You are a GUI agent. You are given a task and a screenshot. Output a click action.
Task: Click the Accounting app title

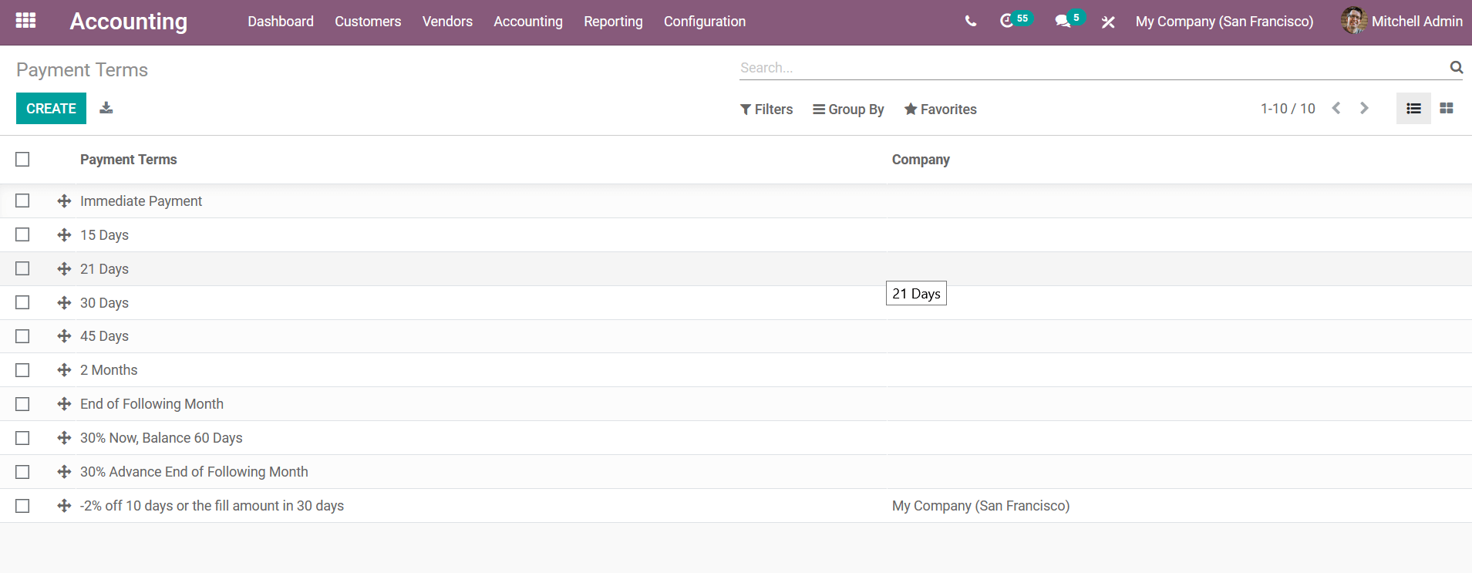[129, 22]
